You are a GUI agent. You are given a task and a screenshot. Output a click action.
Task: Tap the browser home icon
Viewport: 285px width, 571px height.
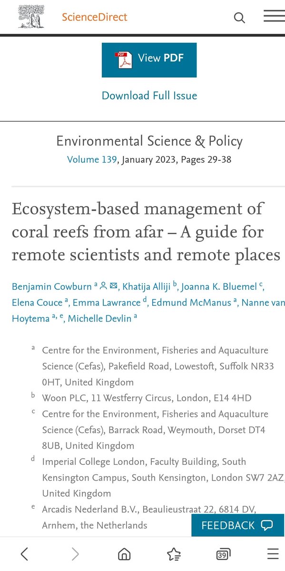124,554
